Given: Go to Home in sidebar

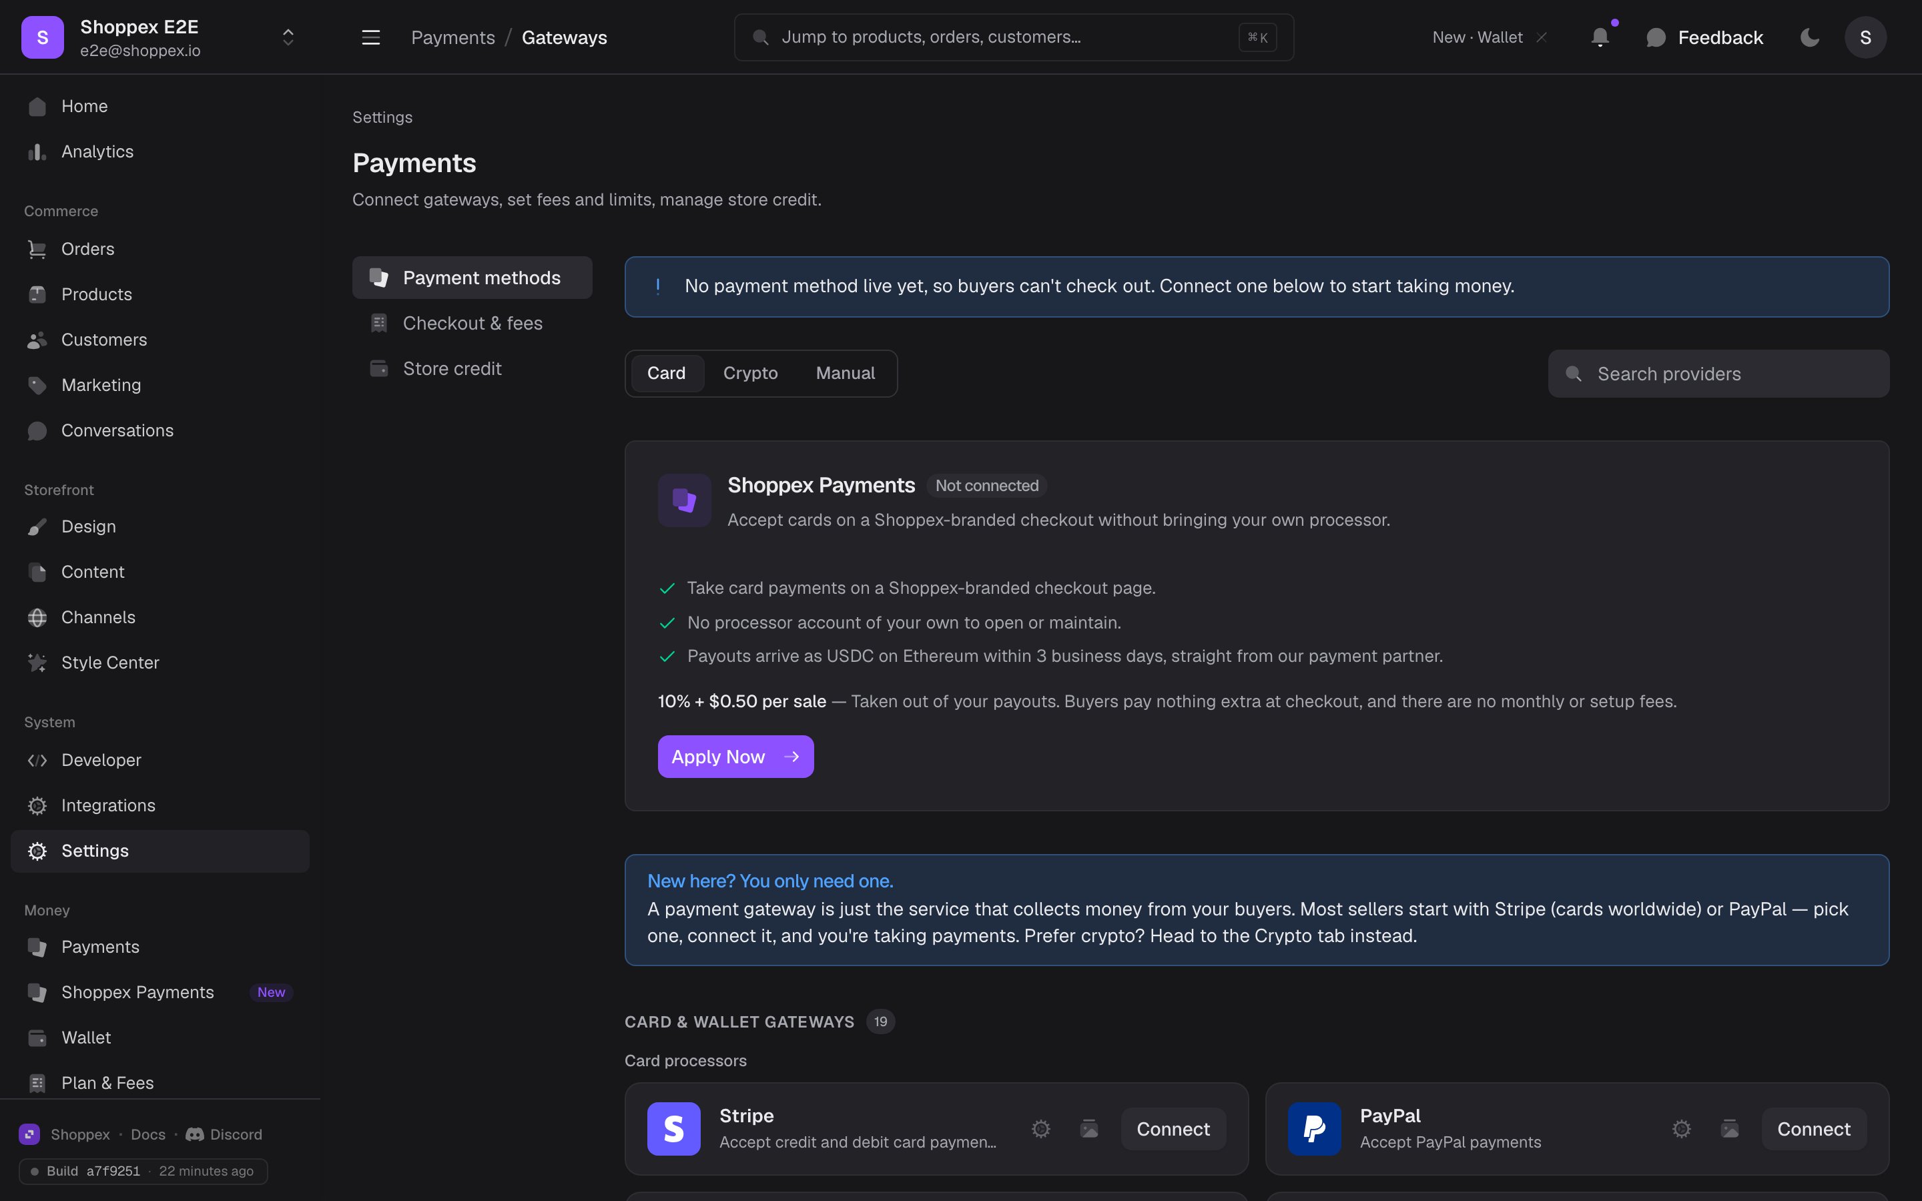Looking at the screenshot, I should tap(159, 107).
